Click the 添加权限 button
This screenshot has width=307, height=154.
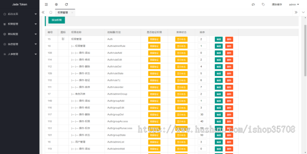tap(57, 20)
